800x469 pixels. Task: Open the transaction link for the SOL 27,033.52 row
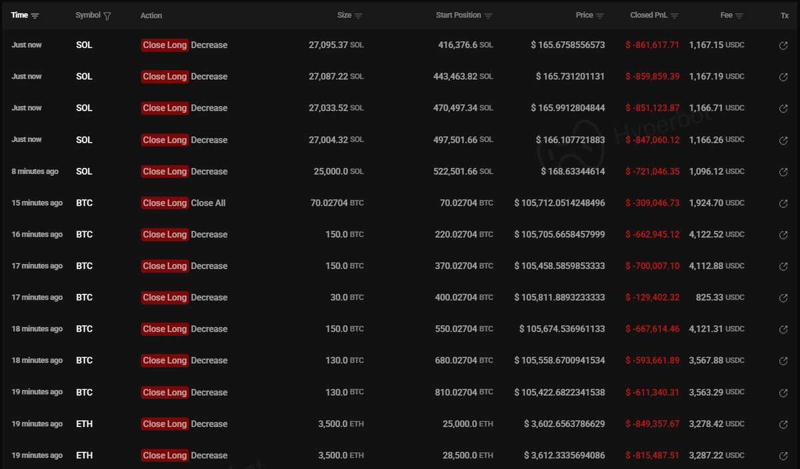click(x=783, y=109)
